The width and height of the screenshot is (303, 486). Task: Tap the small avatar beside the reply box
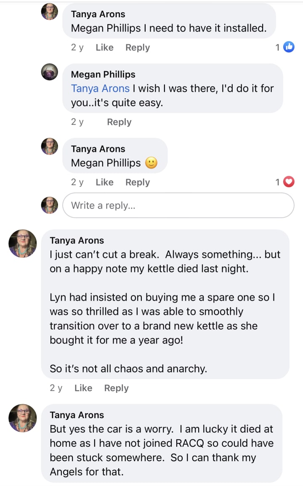click(x=50, y=205)
